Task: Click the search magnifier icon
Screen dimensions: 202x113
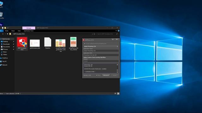Action: tap(117, 34)
